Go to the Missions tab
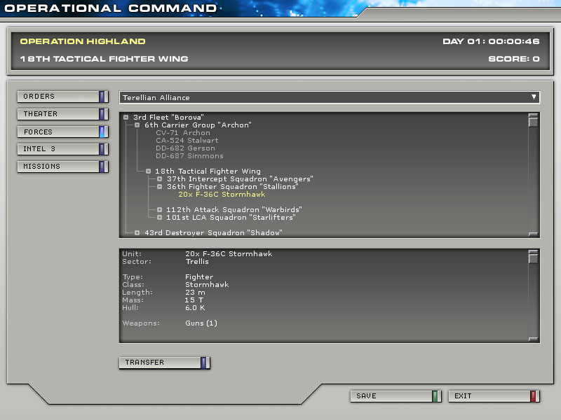561x420 pixels. click(62, 167)
